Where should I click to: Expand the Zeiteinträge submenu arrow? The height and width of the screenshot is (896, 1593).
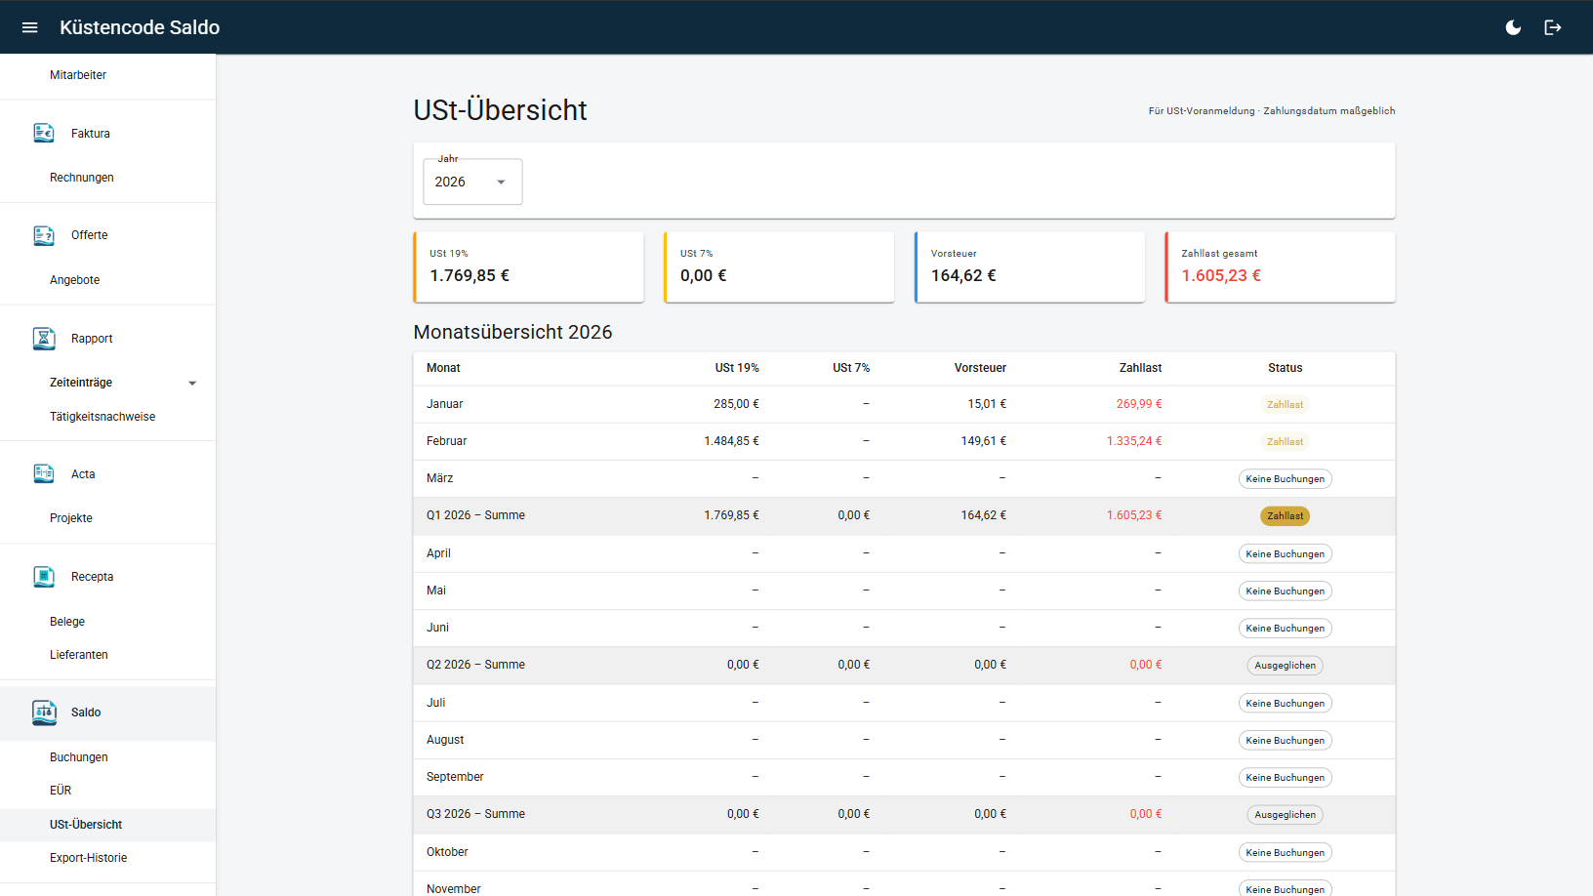pos(192,383)
